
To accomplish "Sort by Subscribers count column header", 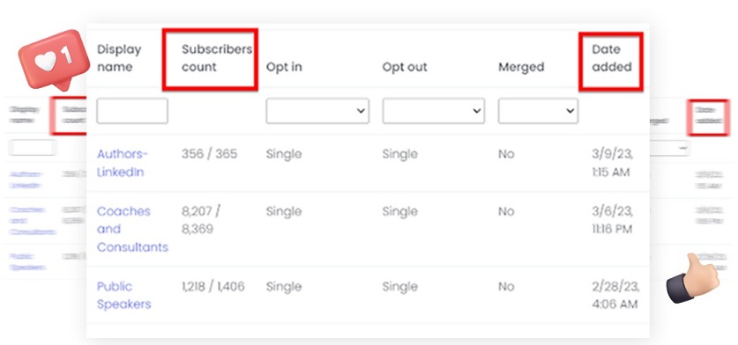I will tap(217, 58).
